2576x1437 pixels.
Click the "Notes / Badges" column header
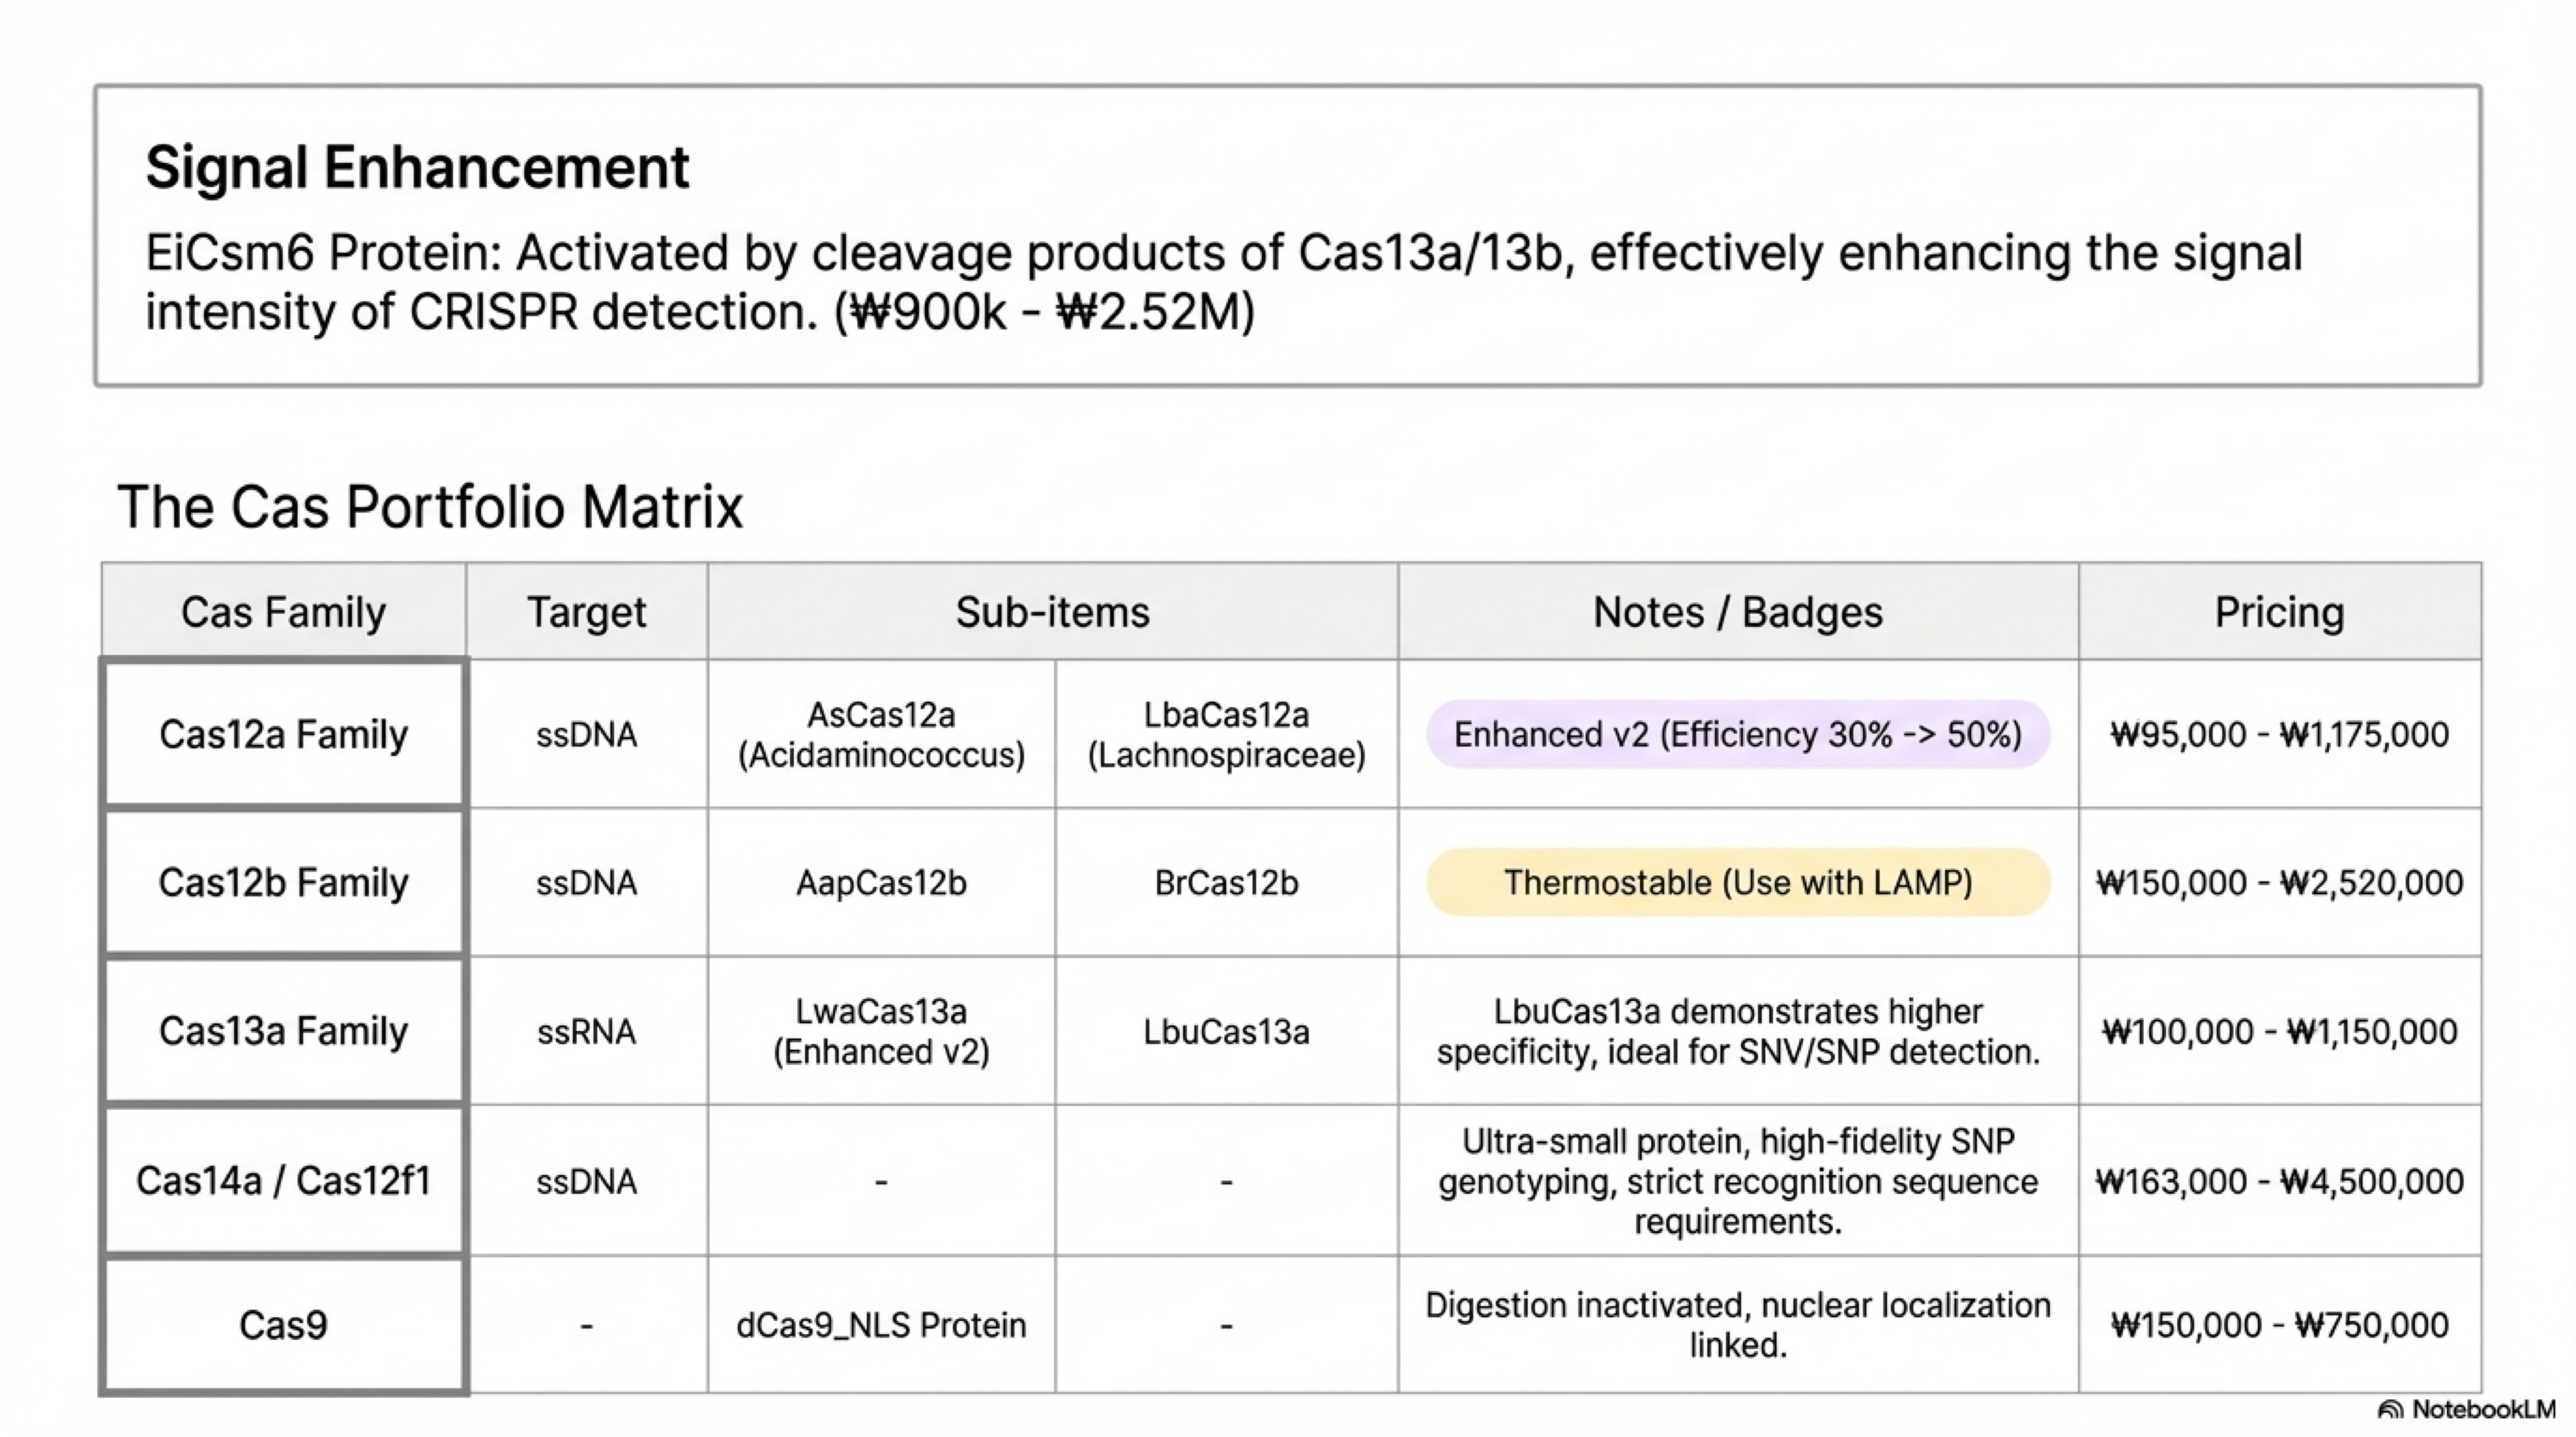(1738, 612)
